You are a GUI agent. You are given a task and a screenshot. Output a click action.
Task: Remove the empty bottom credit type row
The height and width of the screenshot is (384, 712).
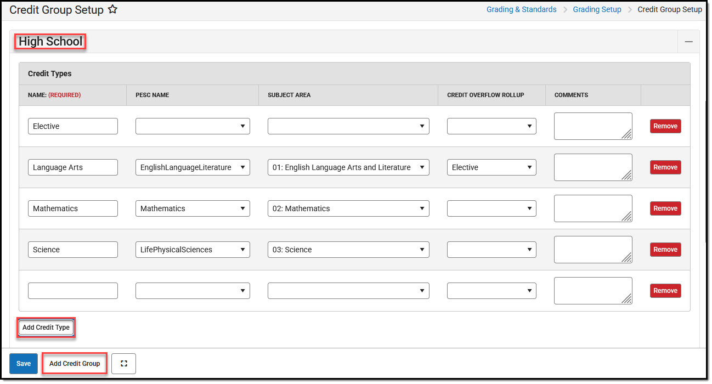pyautogui.click(x=665, y=290)
